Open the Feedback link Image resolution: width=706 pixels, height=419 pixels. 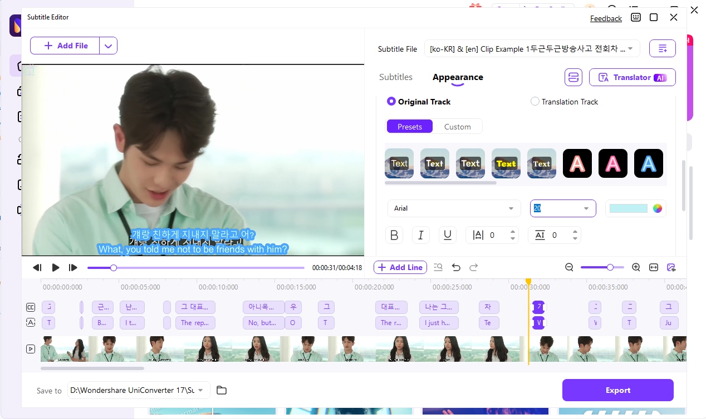coord(606,18)
